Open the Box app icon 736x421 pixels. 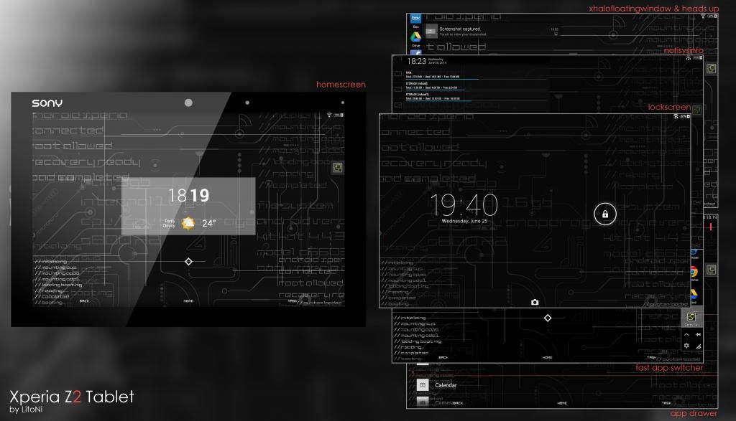415,21
